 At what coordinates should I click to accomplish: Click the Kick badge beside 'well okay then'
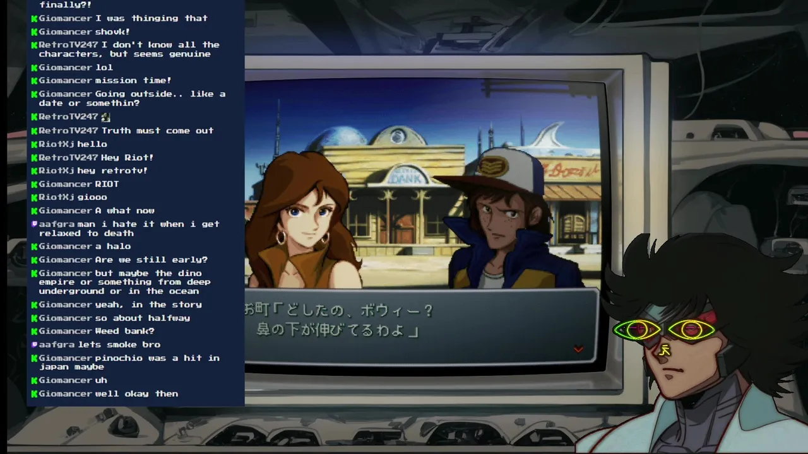click(x=35, y=394)
